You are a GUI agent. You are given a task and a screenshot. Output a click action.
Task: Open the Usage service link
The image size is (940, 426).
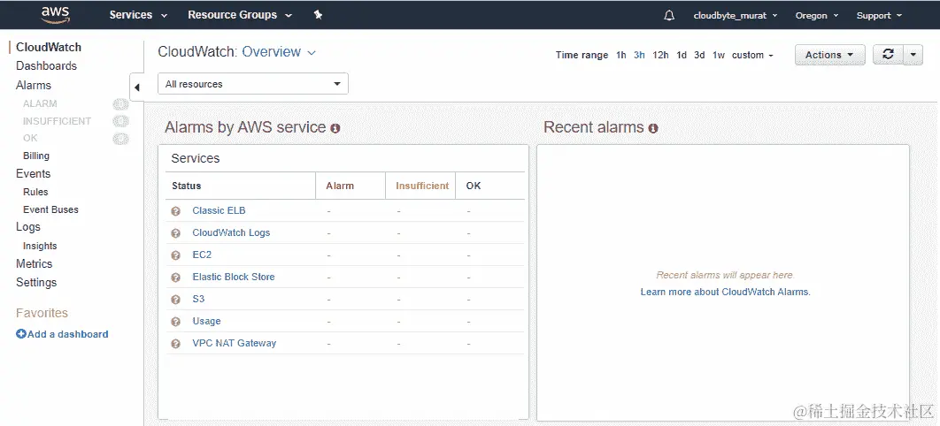tap(206, 322)
